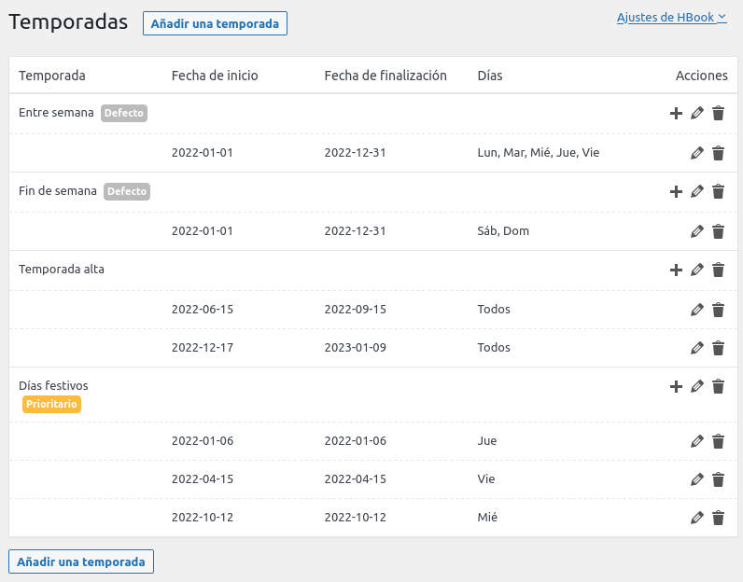The width and height of the screenshot is (743, 582).
Task: Edit the Lun, Mar, Mié, Jue, Vie row
Action: 697,153
